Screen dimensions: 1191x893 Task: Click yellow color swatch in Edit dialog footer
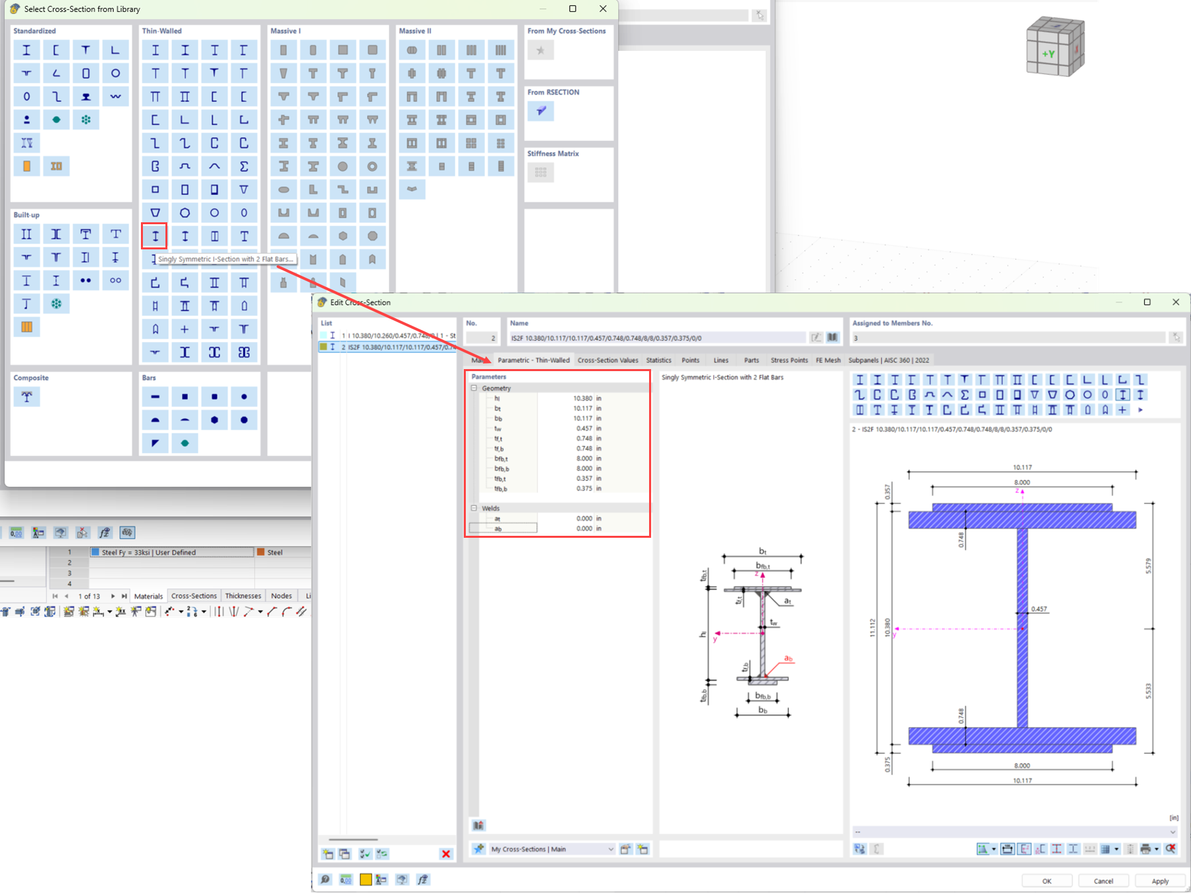(x=365, y=879)
